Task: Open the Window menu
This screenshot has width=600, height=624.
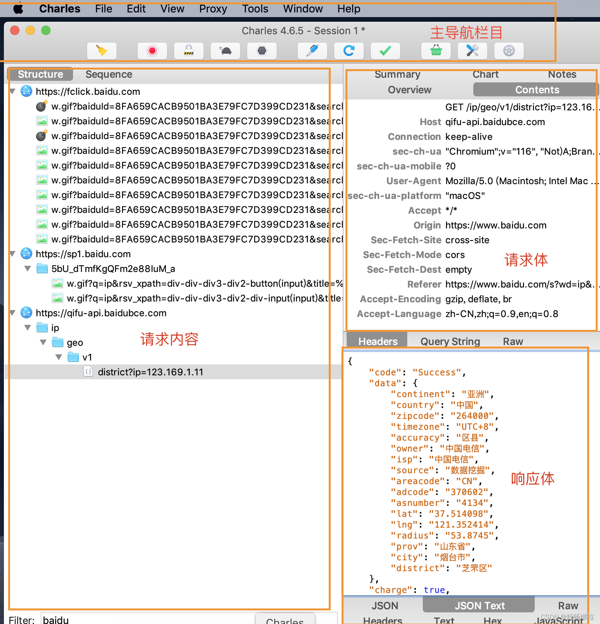Action: click(x=303, y=9)
